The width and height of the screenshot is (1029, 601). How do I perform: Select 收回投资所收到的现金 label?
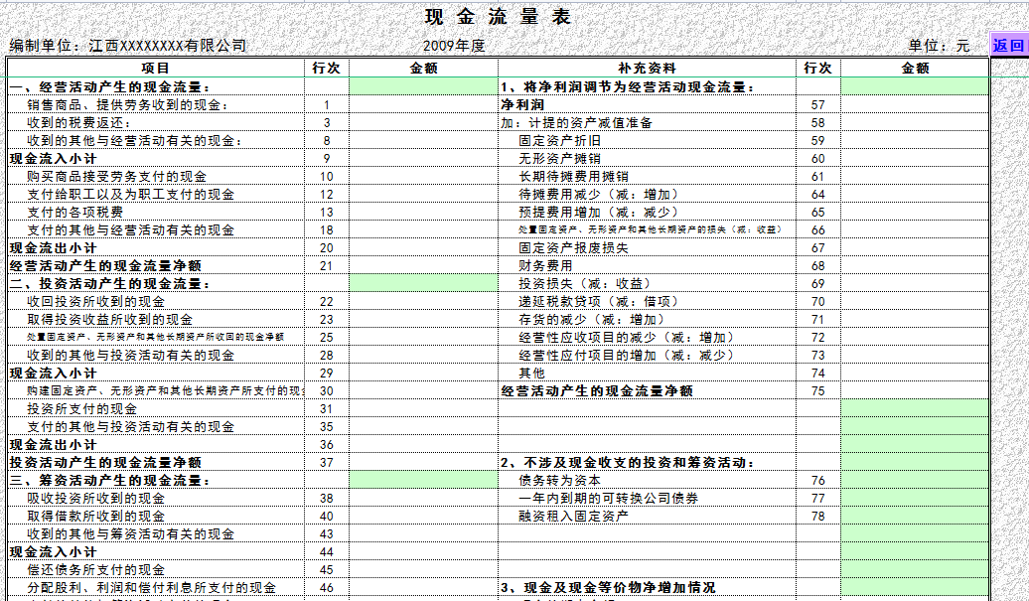(95, 301)
